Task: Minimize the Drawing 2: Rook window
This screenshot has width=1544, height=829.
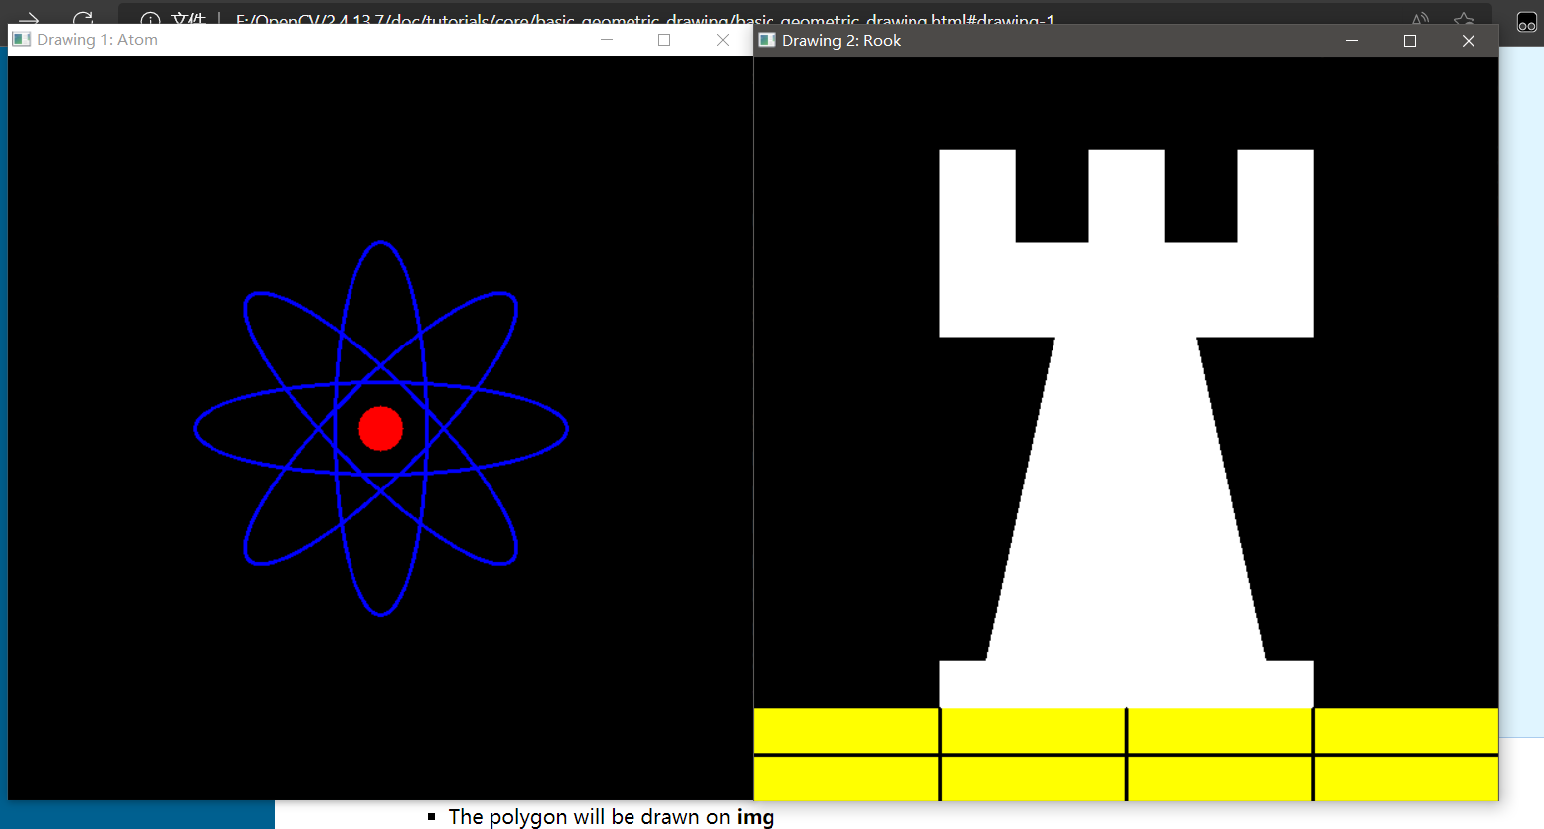Action: click(1351, 41)
